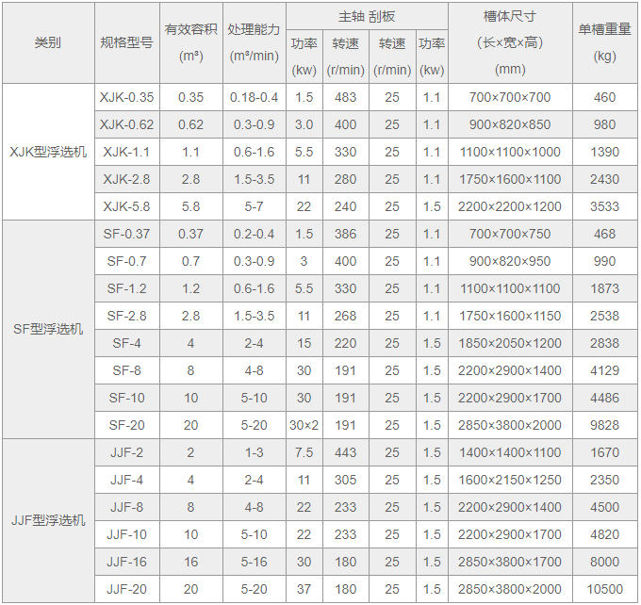Click the JJF-16 model cell
Screen dimensions: 641x605
point(126,562)
